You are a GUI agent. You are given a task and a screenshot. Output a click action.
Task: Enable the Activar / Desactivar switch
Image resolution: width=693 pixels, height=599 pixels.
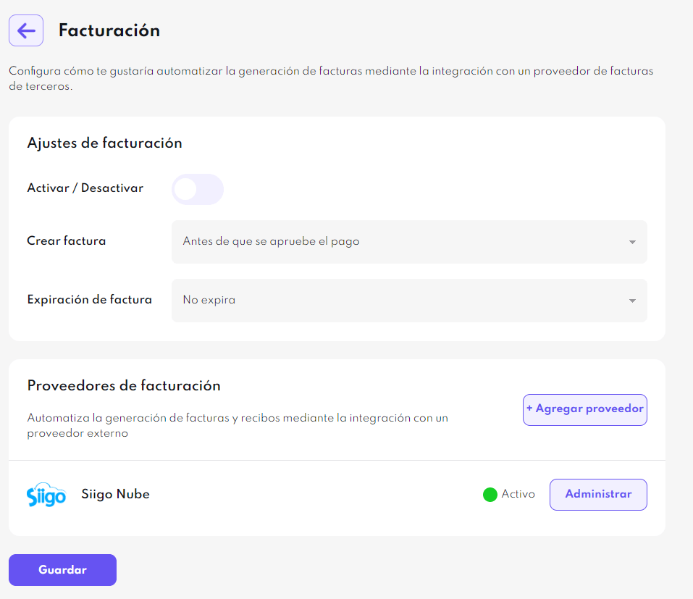click(x=197, y=188)
